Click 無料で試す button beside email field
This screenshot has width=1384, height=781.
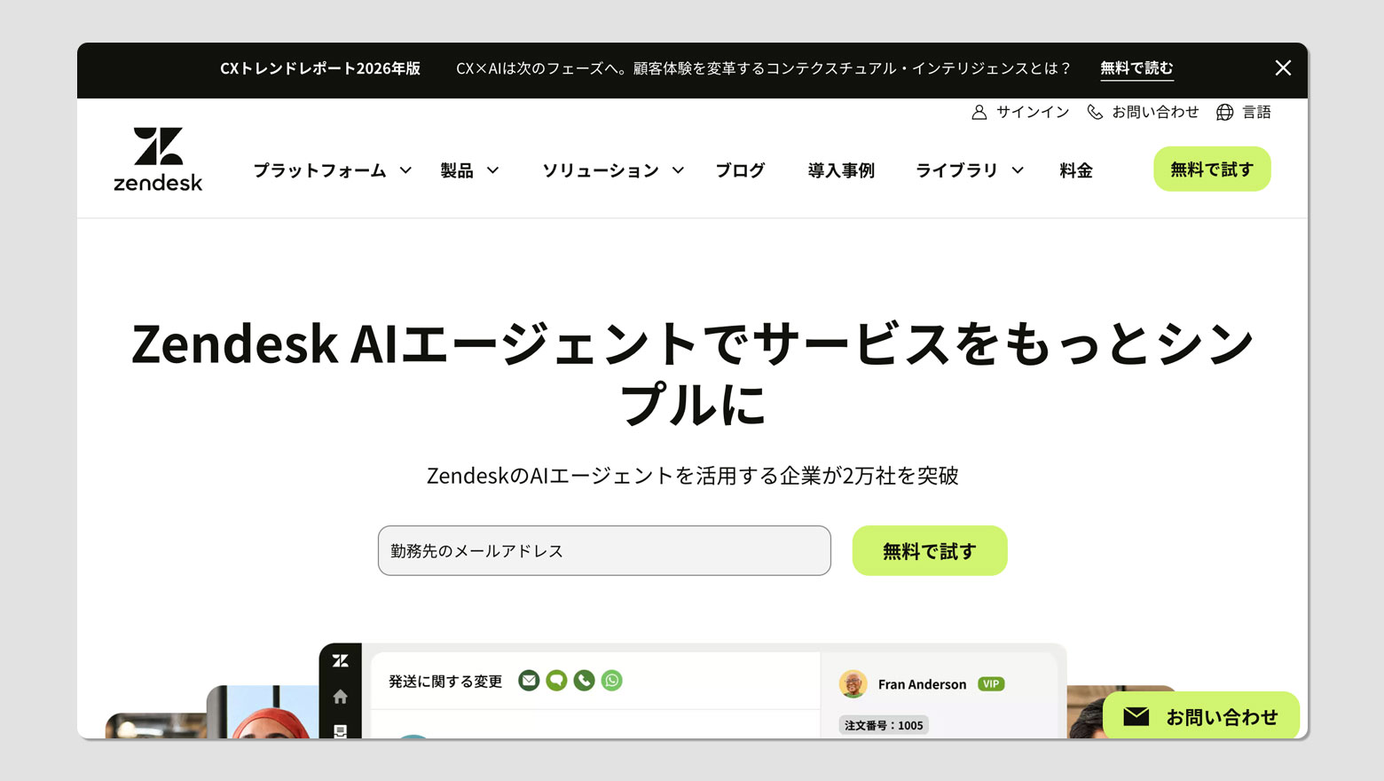pyautogui.click(x=930, y=550)
